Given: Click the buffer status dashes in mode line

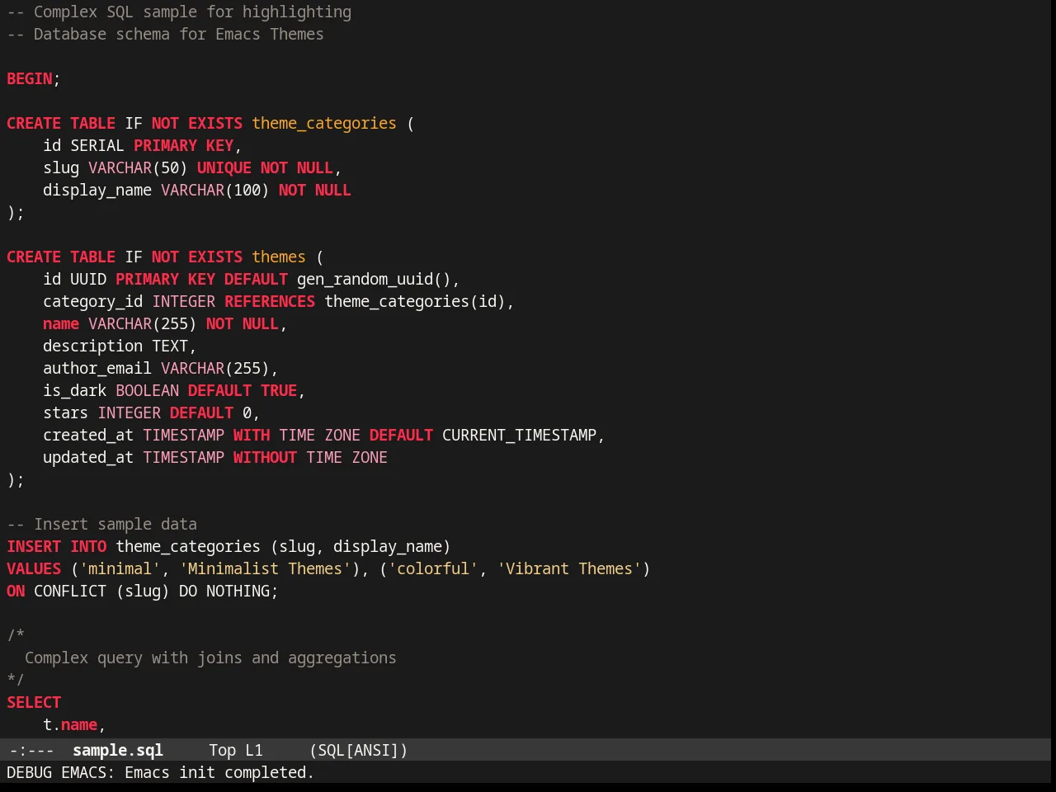Looking at the screenshot, I should pyautogui.click(x=31, y=750).
